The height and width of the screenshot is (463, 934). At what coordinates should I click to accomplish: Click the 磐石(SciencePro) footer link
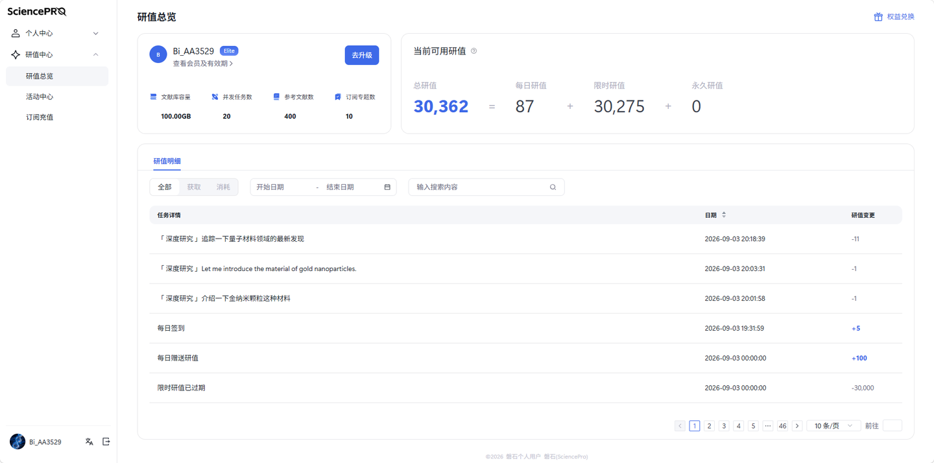tap(566, 457)
